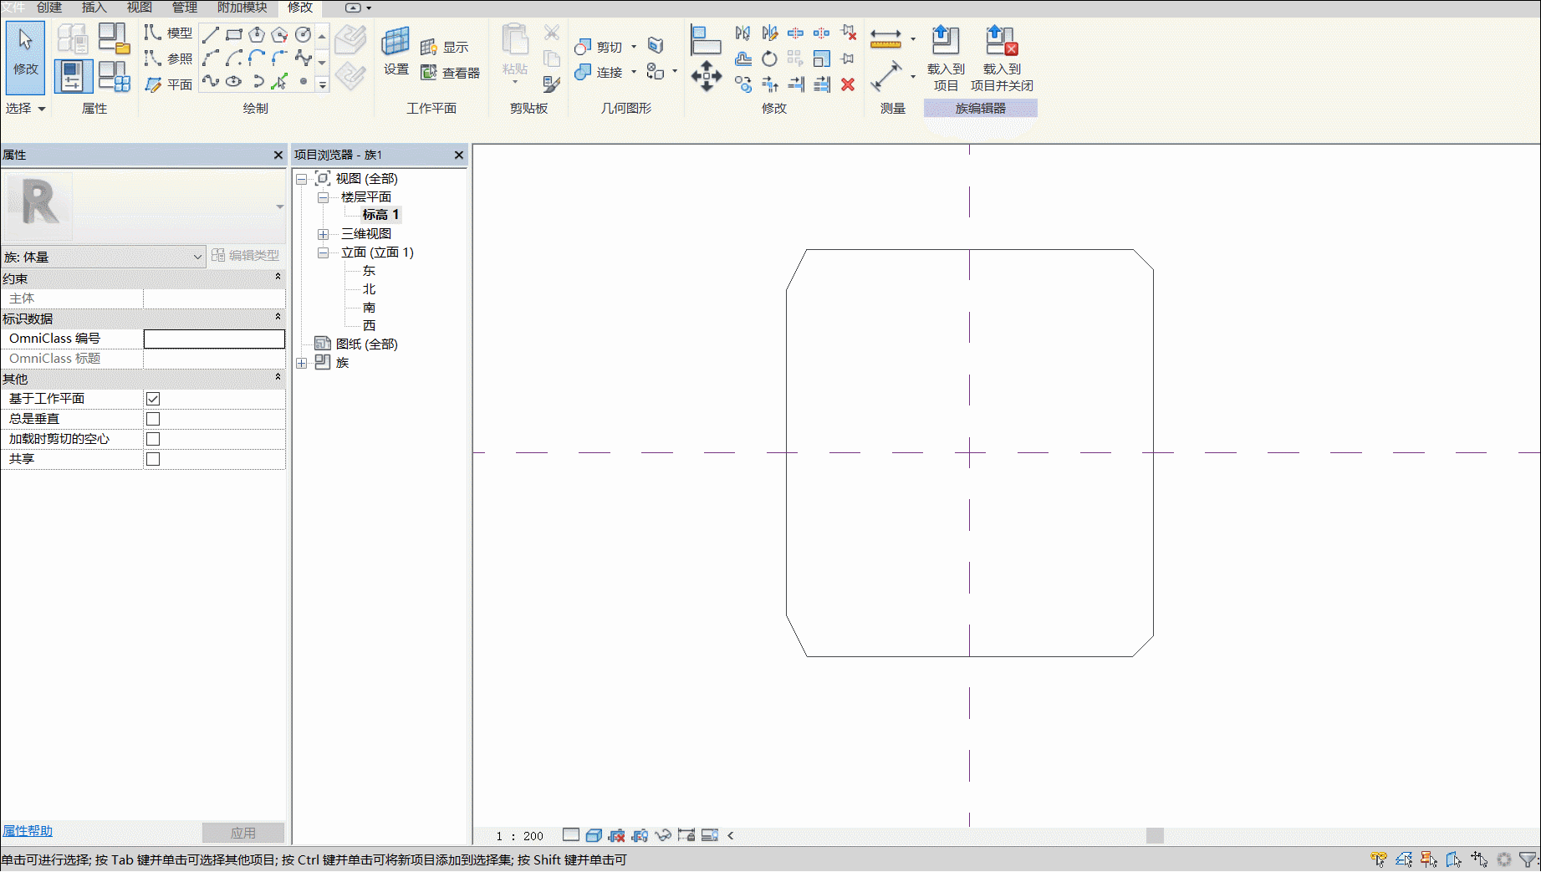
Task: Expand the draw gallery more arrow
Action: (322, 84)
